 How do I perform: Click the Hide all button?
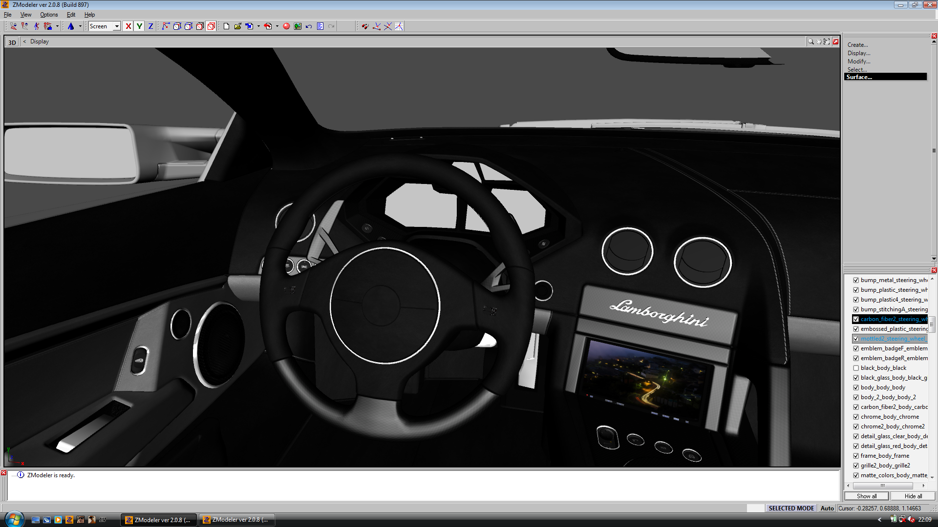tap(913, 496)
